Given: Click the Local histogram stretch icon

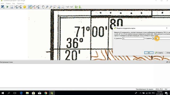Looking at the screenshot, I should [x=80, y=7].
